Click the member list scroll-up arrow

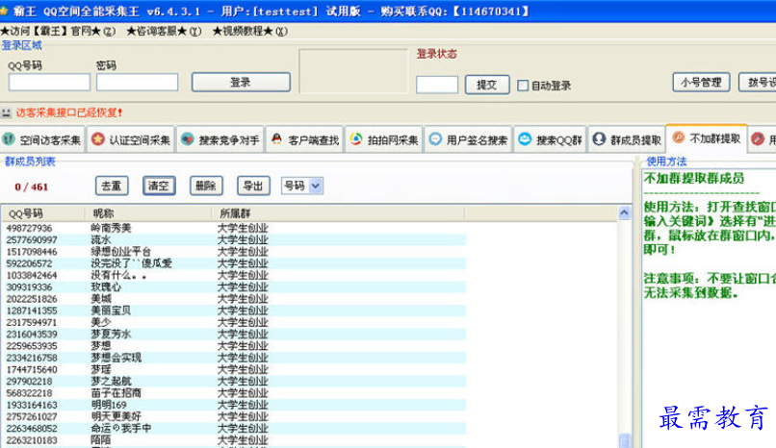624,212
